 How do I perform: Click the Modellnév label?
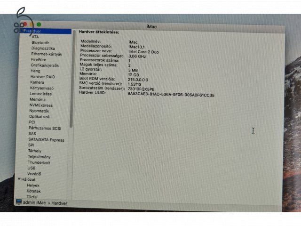91,41
